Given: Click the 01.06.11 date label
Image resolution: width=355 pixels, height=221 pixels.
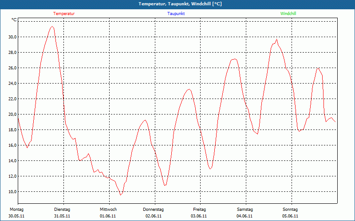Looking at the screenshot, I should click(x=108, y=216).
